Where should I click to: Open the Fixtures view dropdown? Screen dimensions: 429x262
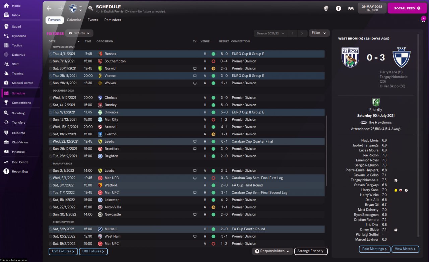[x=79, y=33]
